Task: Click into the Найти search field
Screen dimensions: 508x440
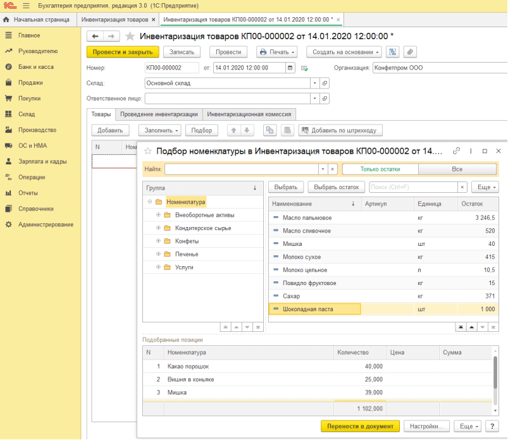Action: (242, 169)
